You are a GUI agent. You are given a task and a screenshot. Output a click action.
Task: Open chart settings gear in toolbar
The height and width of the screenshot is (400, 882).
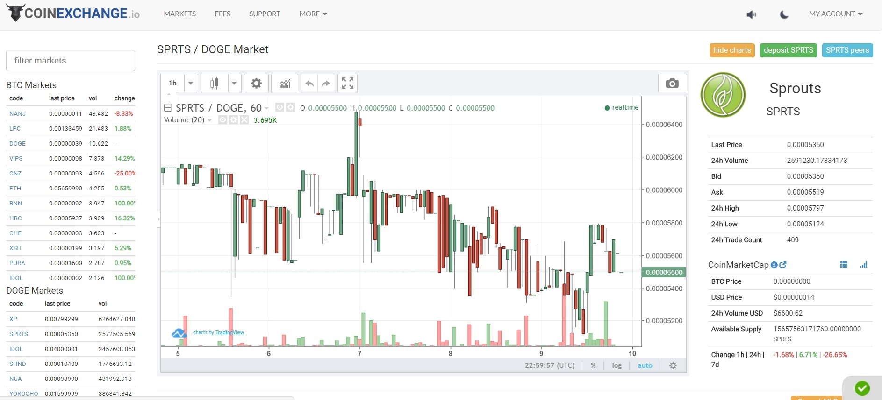point(256,83)
